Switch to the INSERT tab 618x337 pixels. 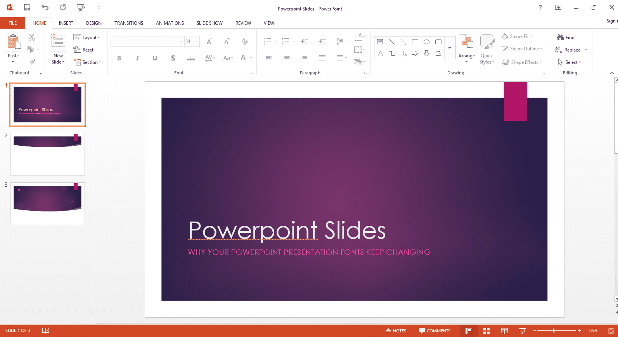(66, 23)
